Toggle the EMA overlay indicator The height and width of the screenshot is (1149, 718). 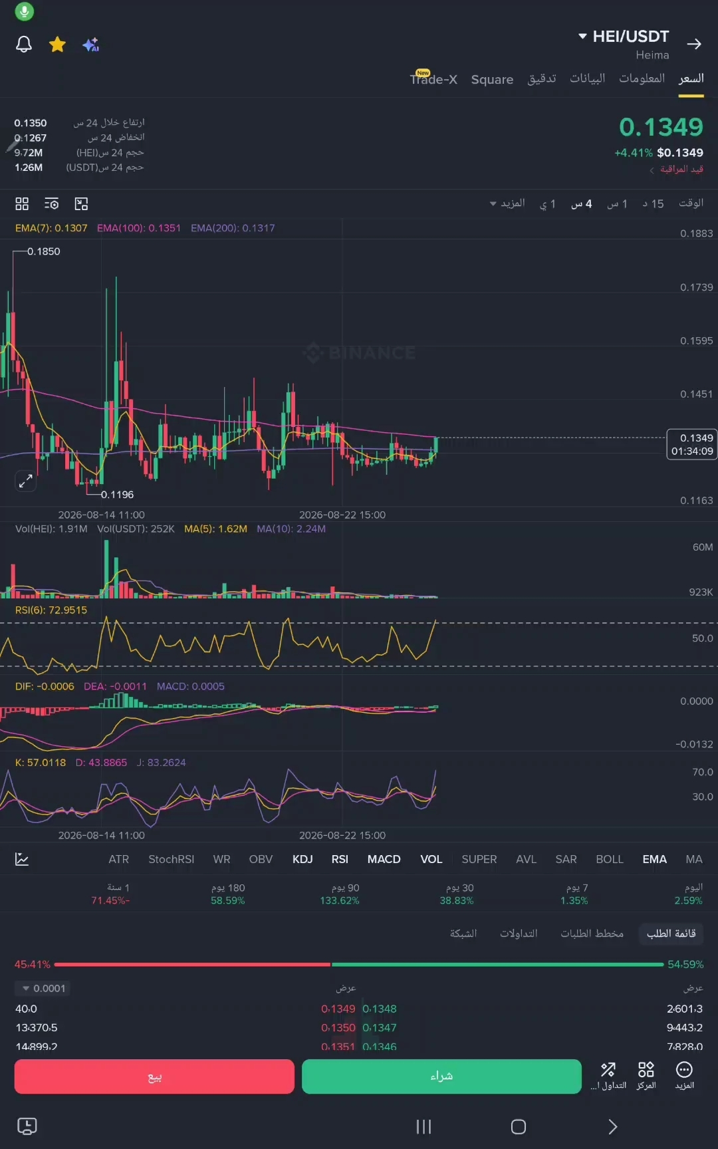point(655,859)
